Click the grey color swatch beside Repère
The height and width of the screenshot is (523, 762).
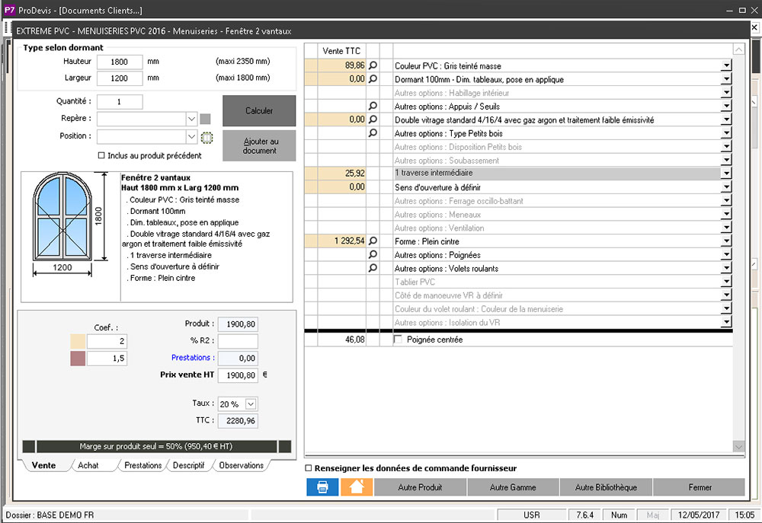pos(205,119)
